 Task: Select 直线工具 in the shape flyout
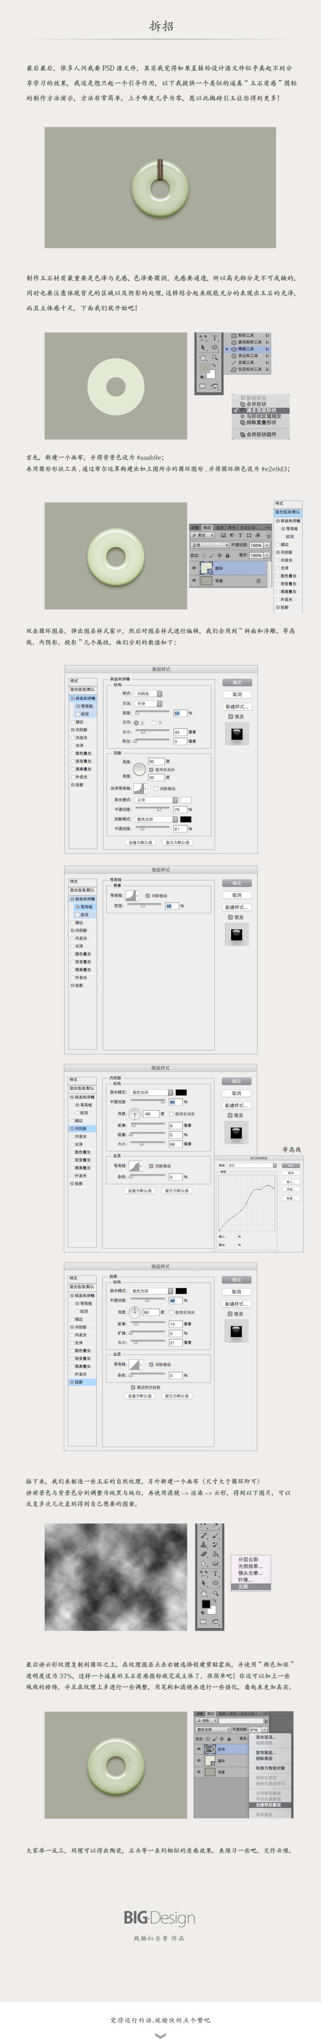tap(248, 362)
